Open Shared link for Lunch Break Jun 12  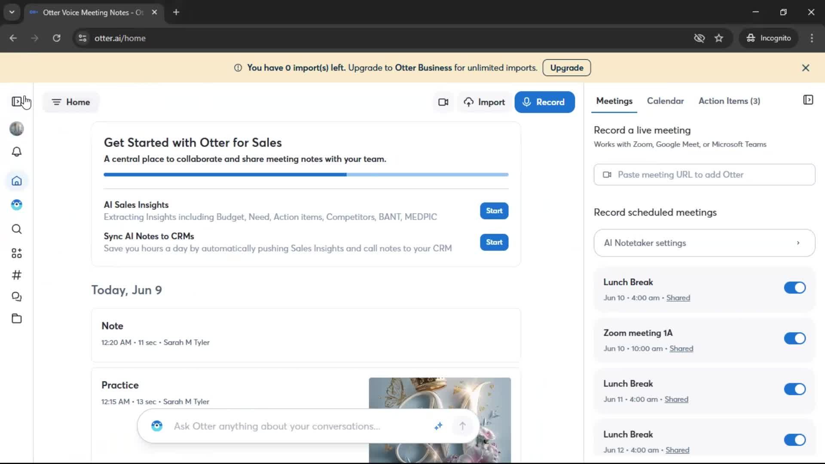coord(677,450)
